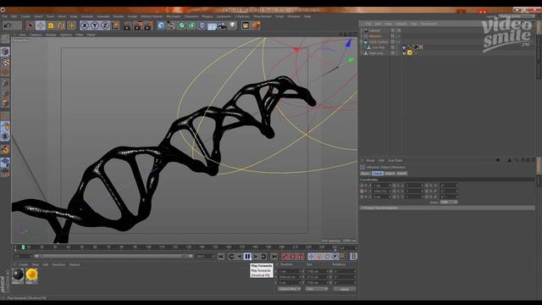This screenshot has height=305, width=542.
Task: Switch to the Object tab in Attributes
Action: (x=390, y=173)
